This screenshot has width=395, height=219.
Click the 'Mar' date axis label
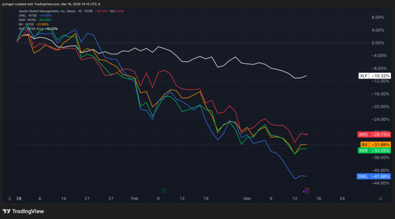tap(247, 198)
